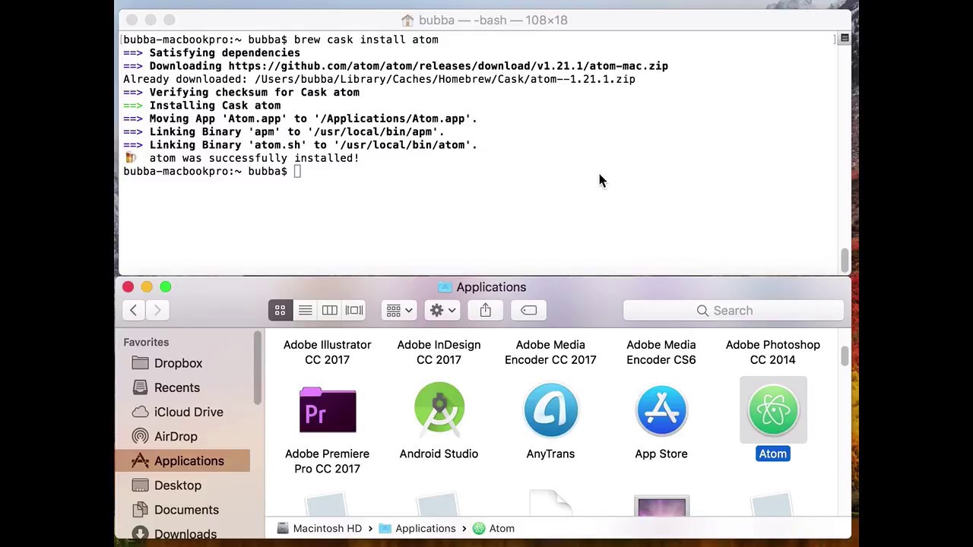Image resolution: width=973 pixels, height=547 pixels.
Task: Open the arrange items dropdown
Action: click(x=399, y=310)
